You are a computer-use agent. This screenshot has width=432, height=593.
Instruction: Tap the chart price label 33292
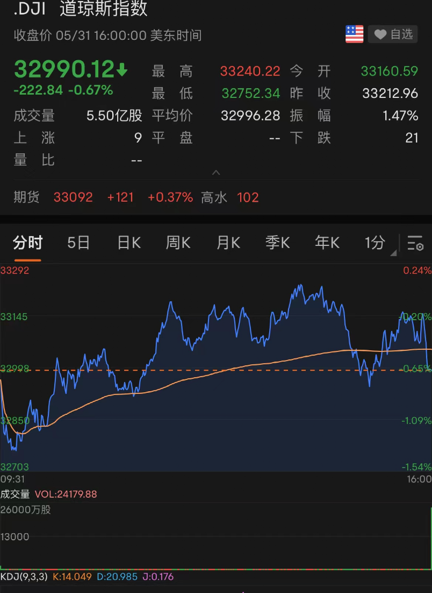(15, 271)
